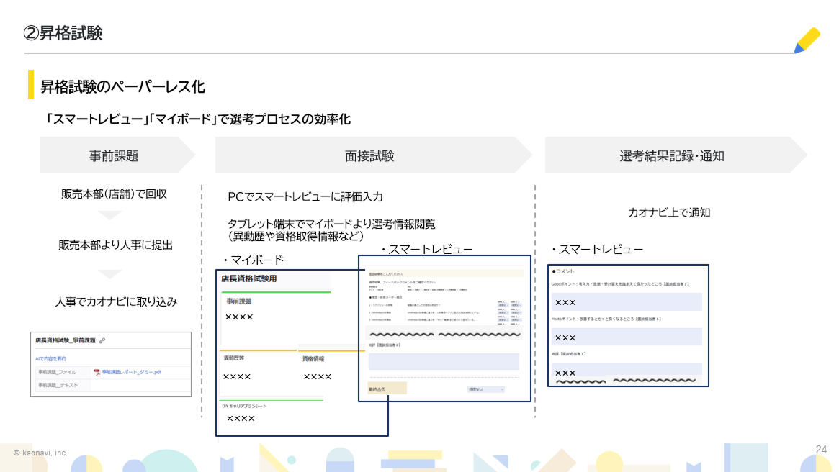Click the text タブレット端末でマイボードより選考情報閲覧
839x472 pixels.
(332, 224)
